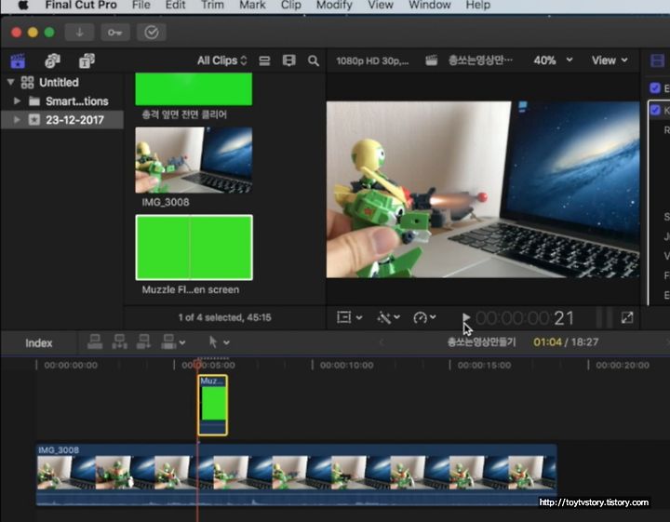Image resolution: width=670 pixels, height=522 pixels.
Task: Open browser search magnifier
Action: click(x=314, y=60)
